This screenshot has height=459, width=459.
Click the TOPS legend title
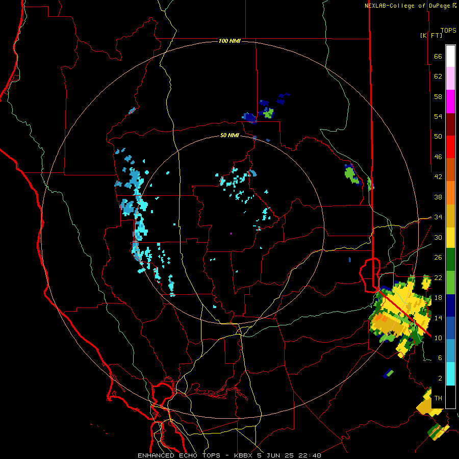point(448,31)
